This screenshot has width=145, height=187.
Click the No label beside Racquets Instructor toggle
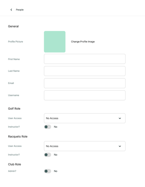coord(56,155)
